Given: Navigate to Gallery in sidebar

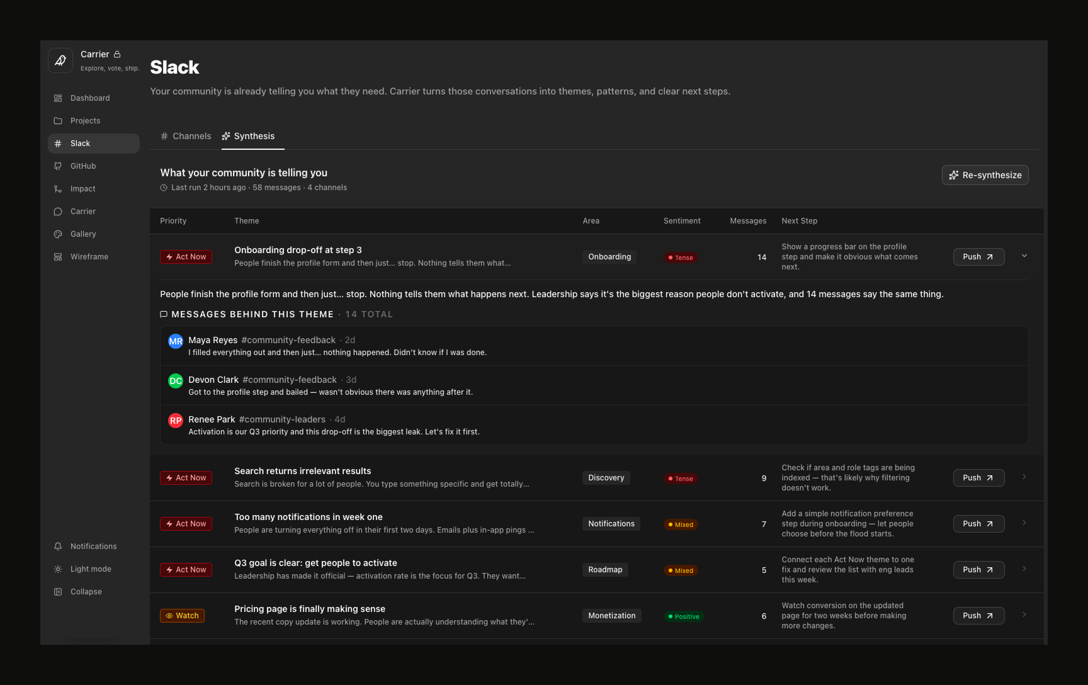Looking at the screenshot, I should point(94,234).
